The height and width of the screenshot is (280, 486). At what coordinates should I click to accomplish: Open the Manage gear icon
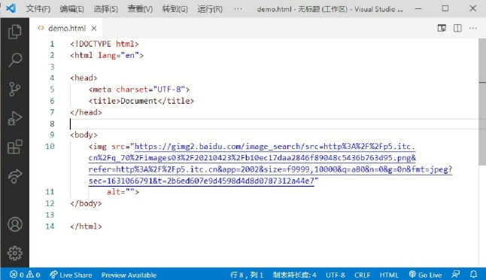pos(14,254)
